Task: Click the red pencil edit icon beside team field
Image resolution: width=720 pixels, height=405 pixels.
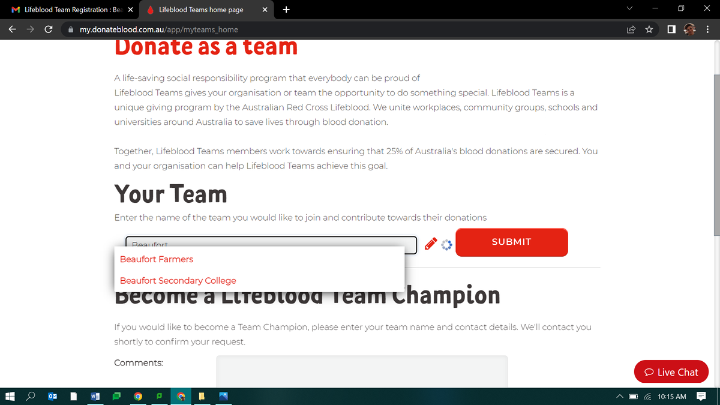Action: [x=430, y=244]
